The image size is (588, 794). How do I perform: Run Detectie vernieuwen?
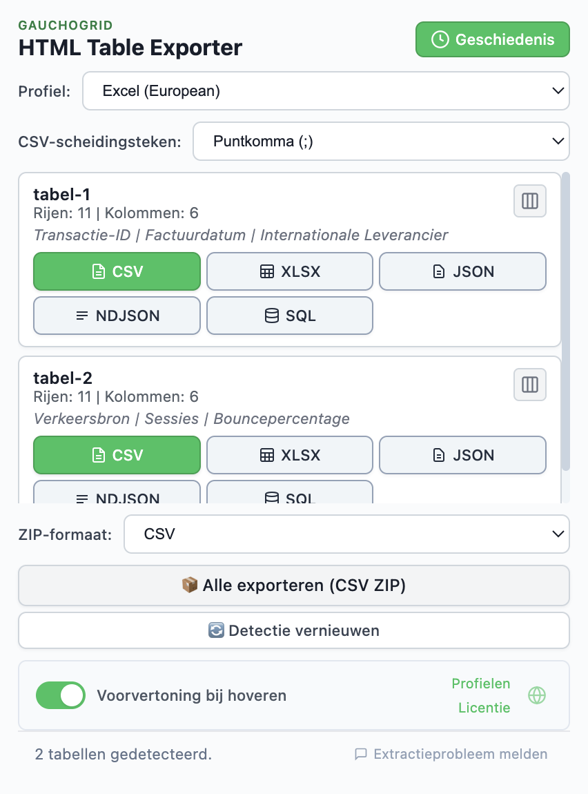pos(294,630)
